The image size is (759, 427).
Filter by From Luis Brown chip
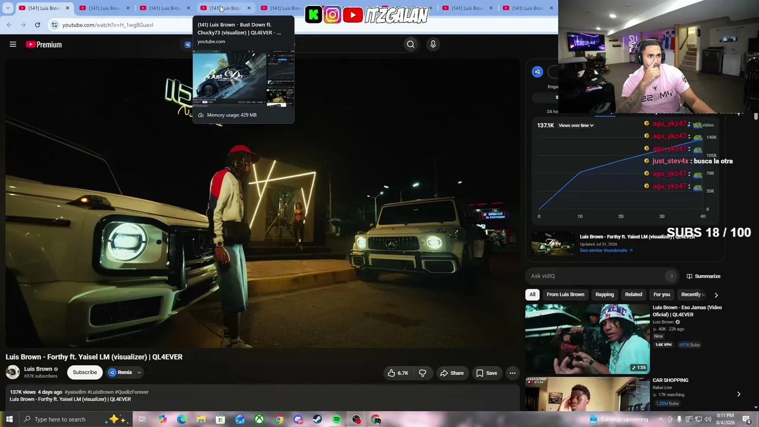[565, 294]
